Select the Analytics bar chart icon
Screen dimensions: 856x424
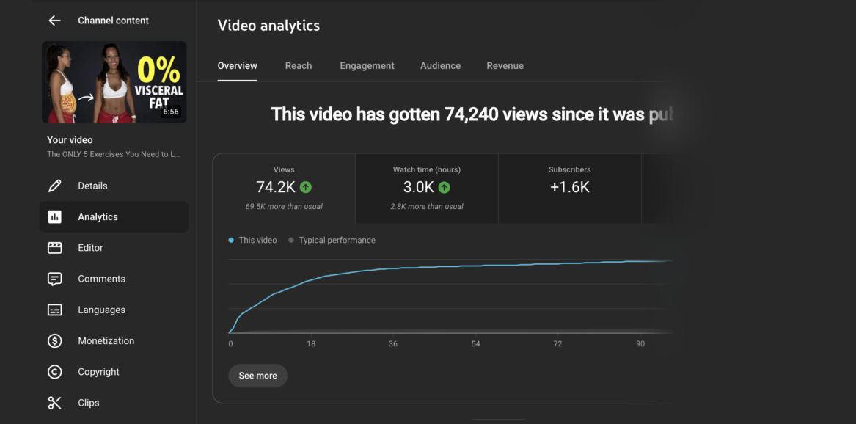coord(54,216)
